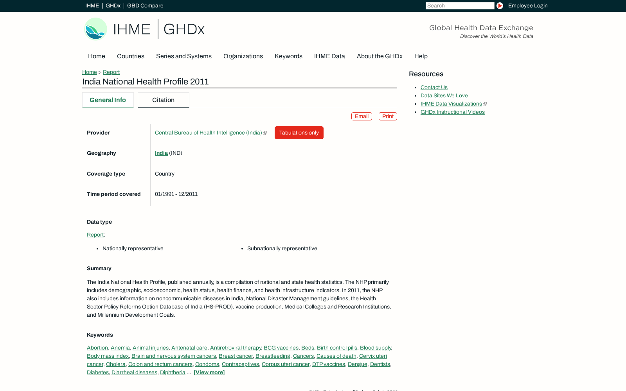Image resolution: width=626 pixels, height=391 pixels.
Task: Open the IHME Data menu
Action: coord(329,56)
